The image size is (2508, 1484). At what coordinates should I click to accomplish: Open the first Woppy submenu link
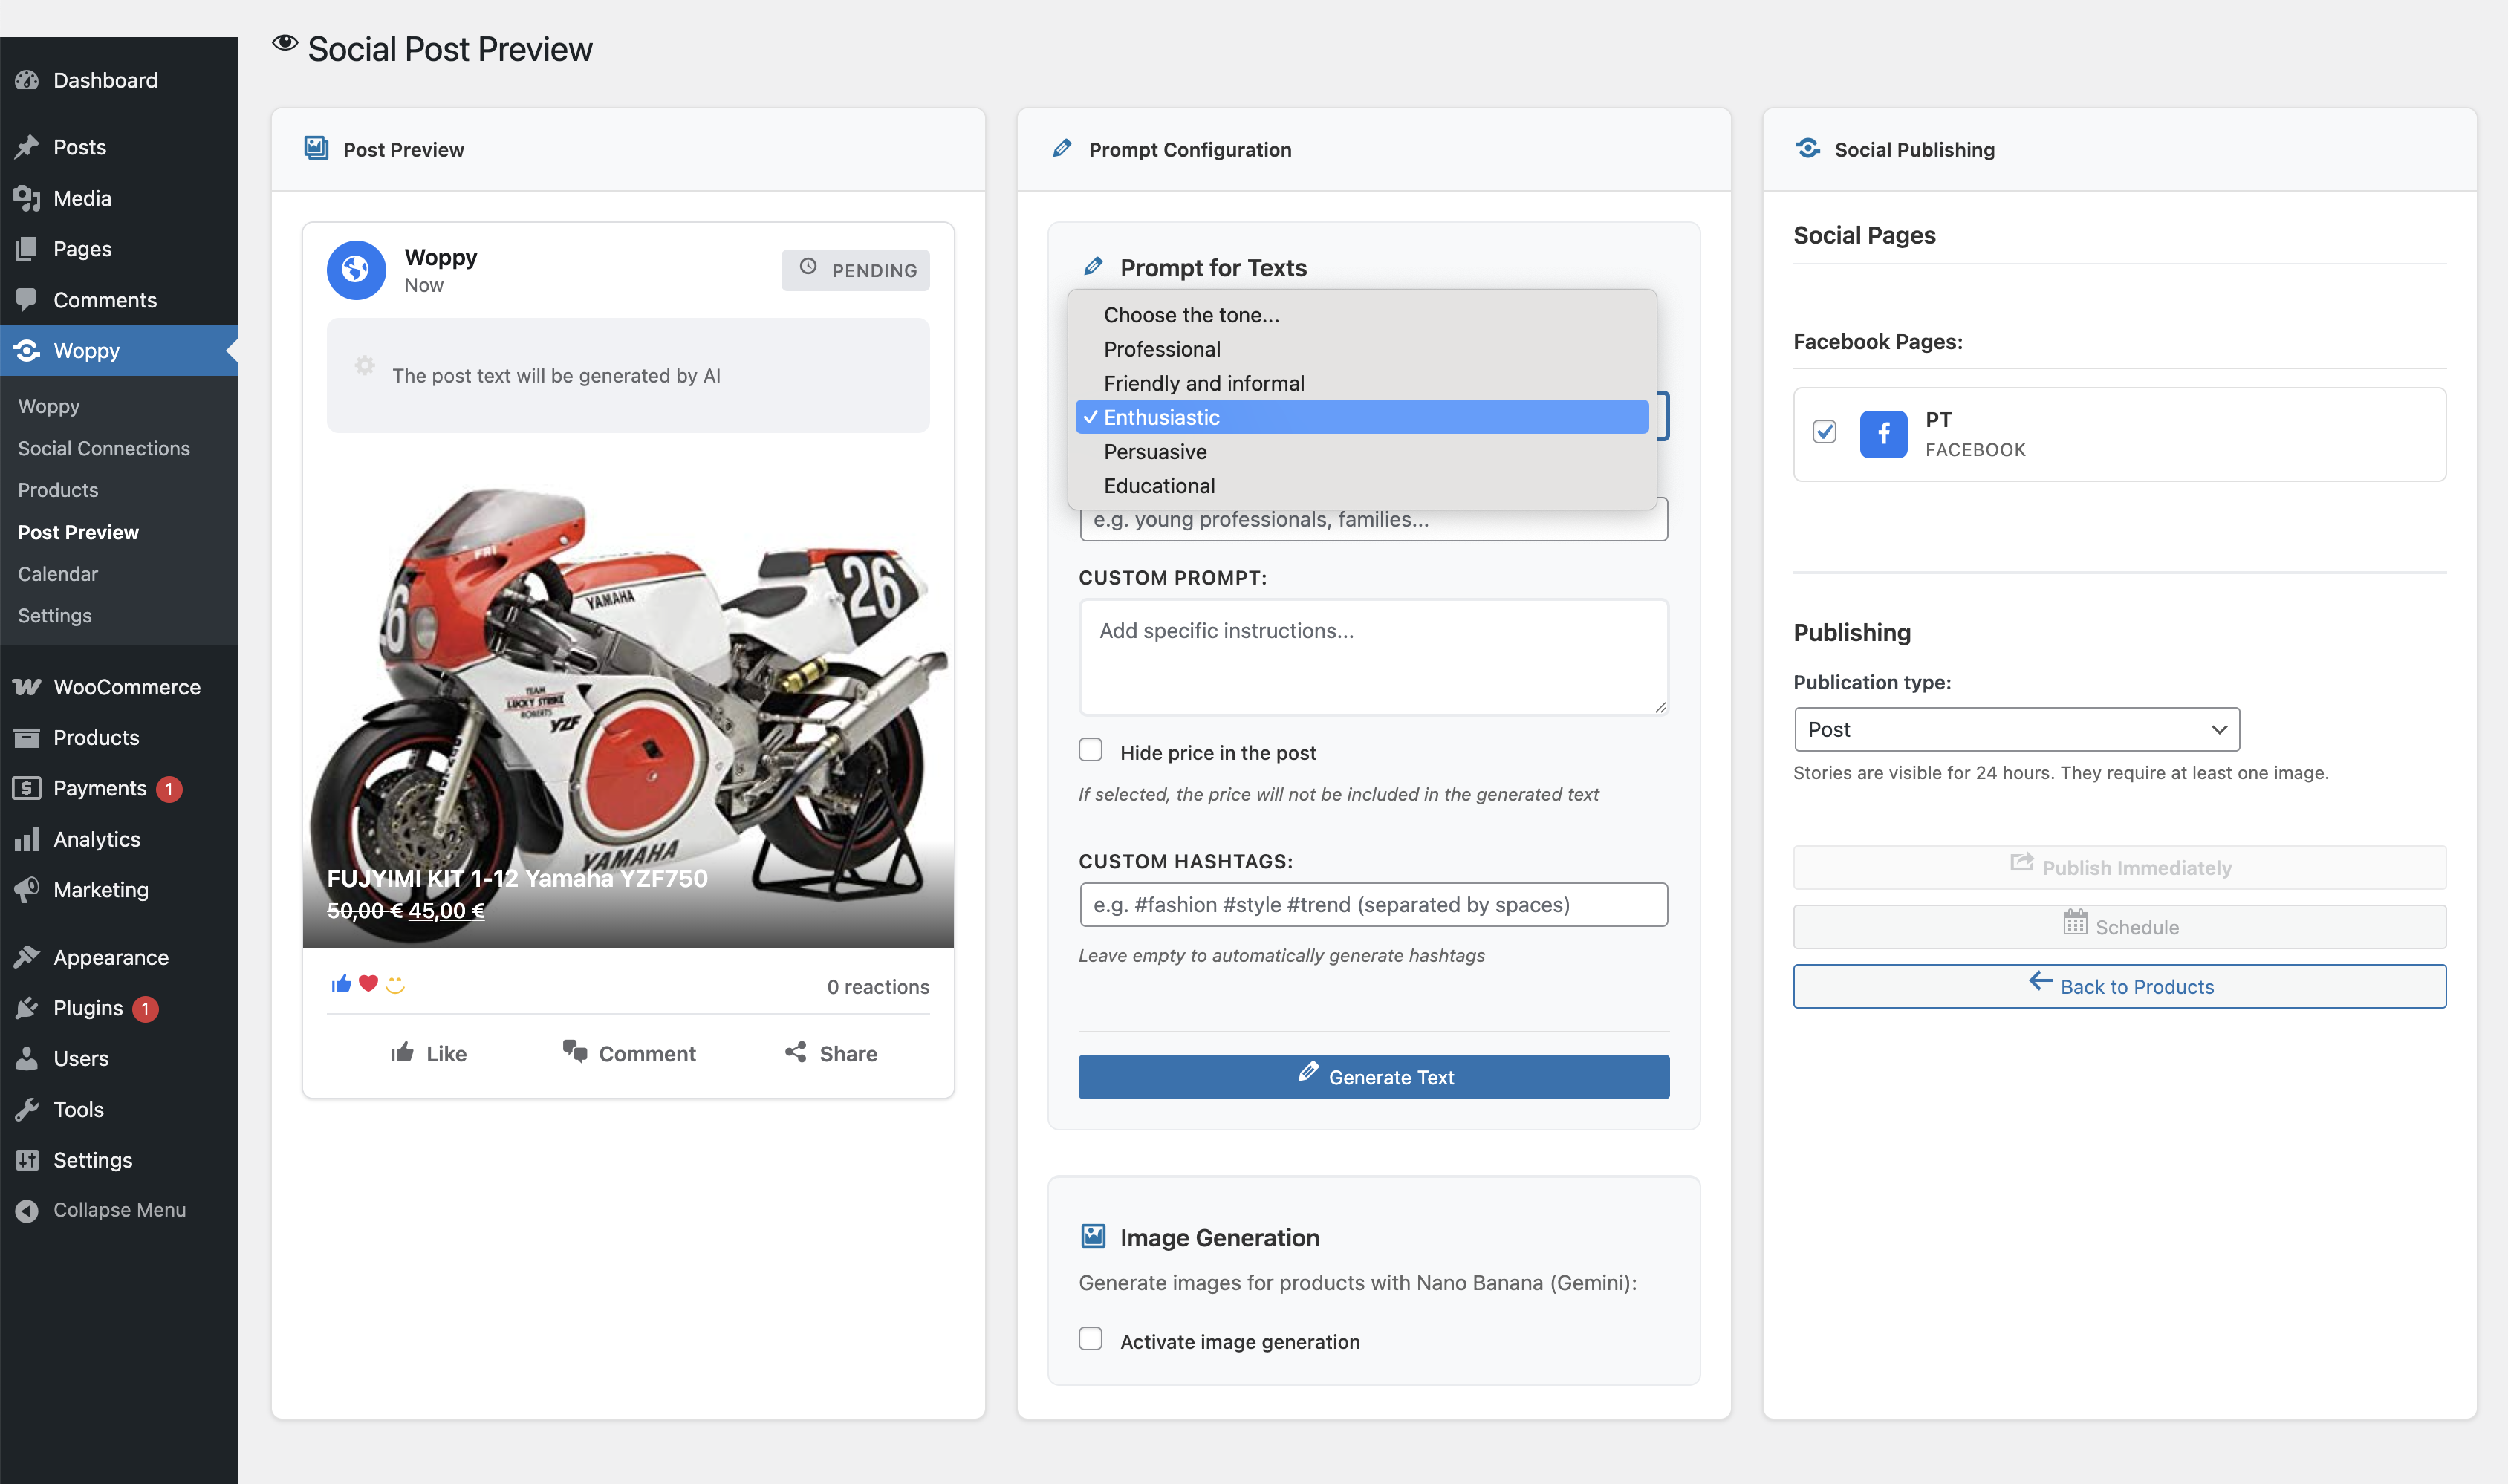click(x=49, y=406)
